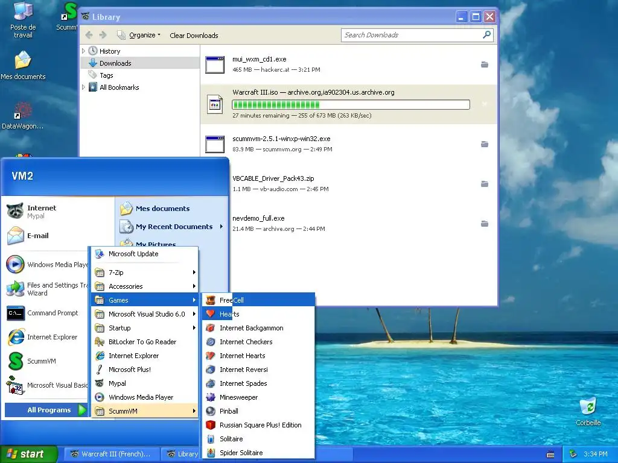Click the Internet Hearts icon

(x=211, y=356)
